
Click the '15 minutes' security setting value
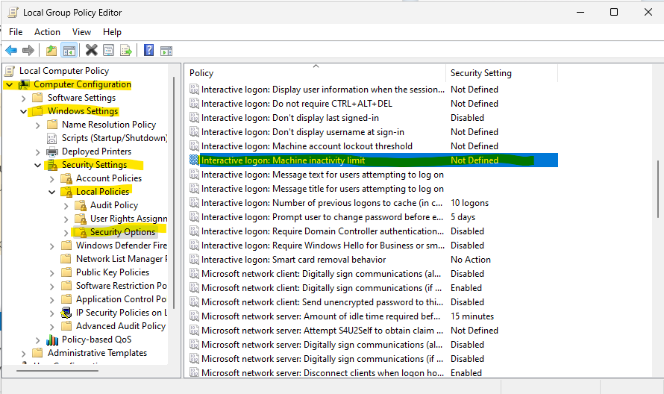(472, 316)
